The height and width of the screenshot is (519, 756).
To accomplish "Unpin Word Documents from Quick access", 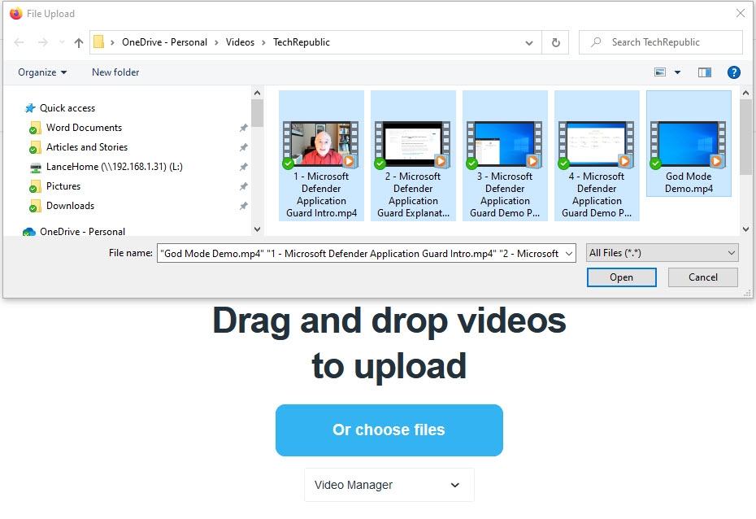I will (243, 128).
